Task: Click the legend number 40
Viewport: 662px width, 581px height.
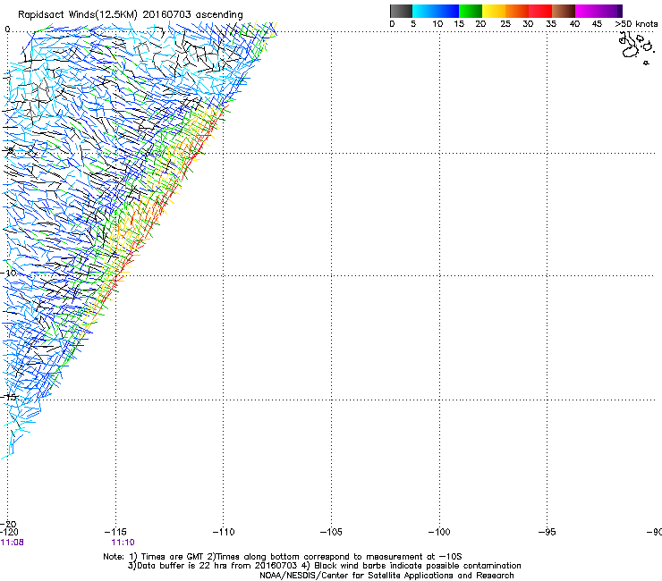Action: pyautogui.click(x=574, y=24)
